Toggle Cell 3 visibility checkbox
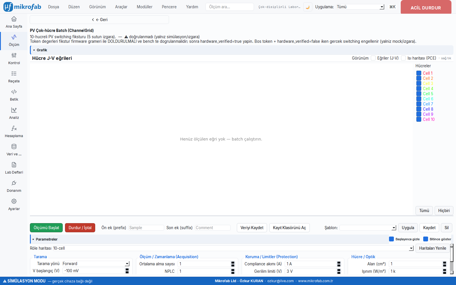456x285 pixels. click(419, 84)
